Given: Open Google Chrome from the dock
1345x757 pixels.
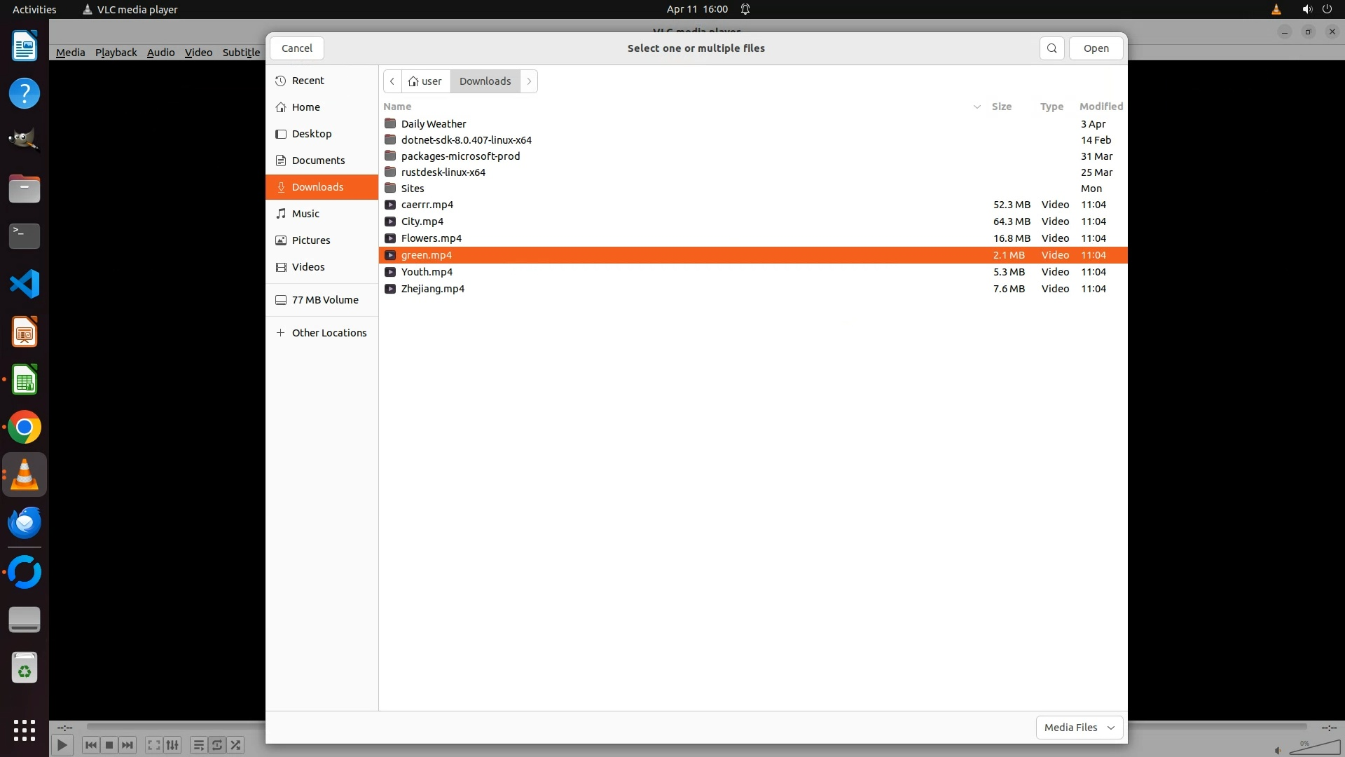Looking at the screenshot, I should tap(25, 428).
